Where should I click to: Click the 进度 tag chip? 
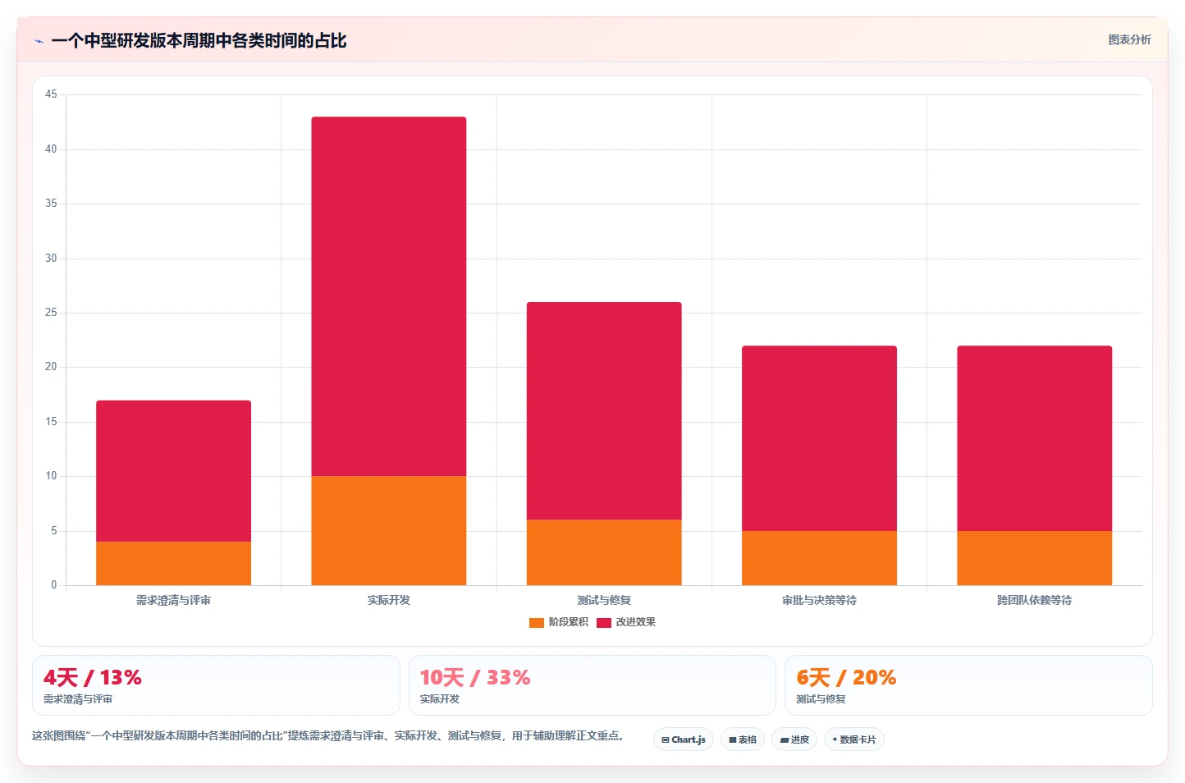click(794, 739)
